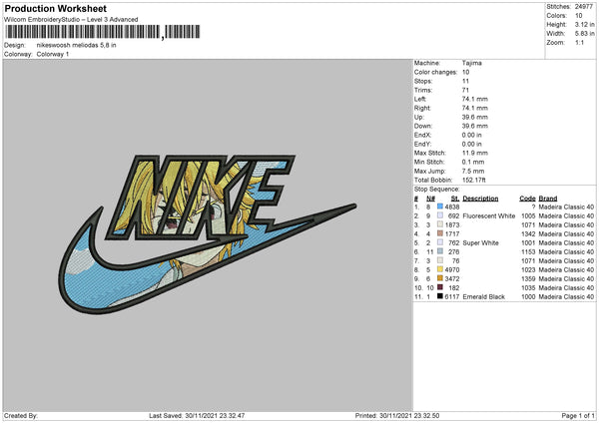Select the yellow swatch beside 4970

tap(440, 269)
